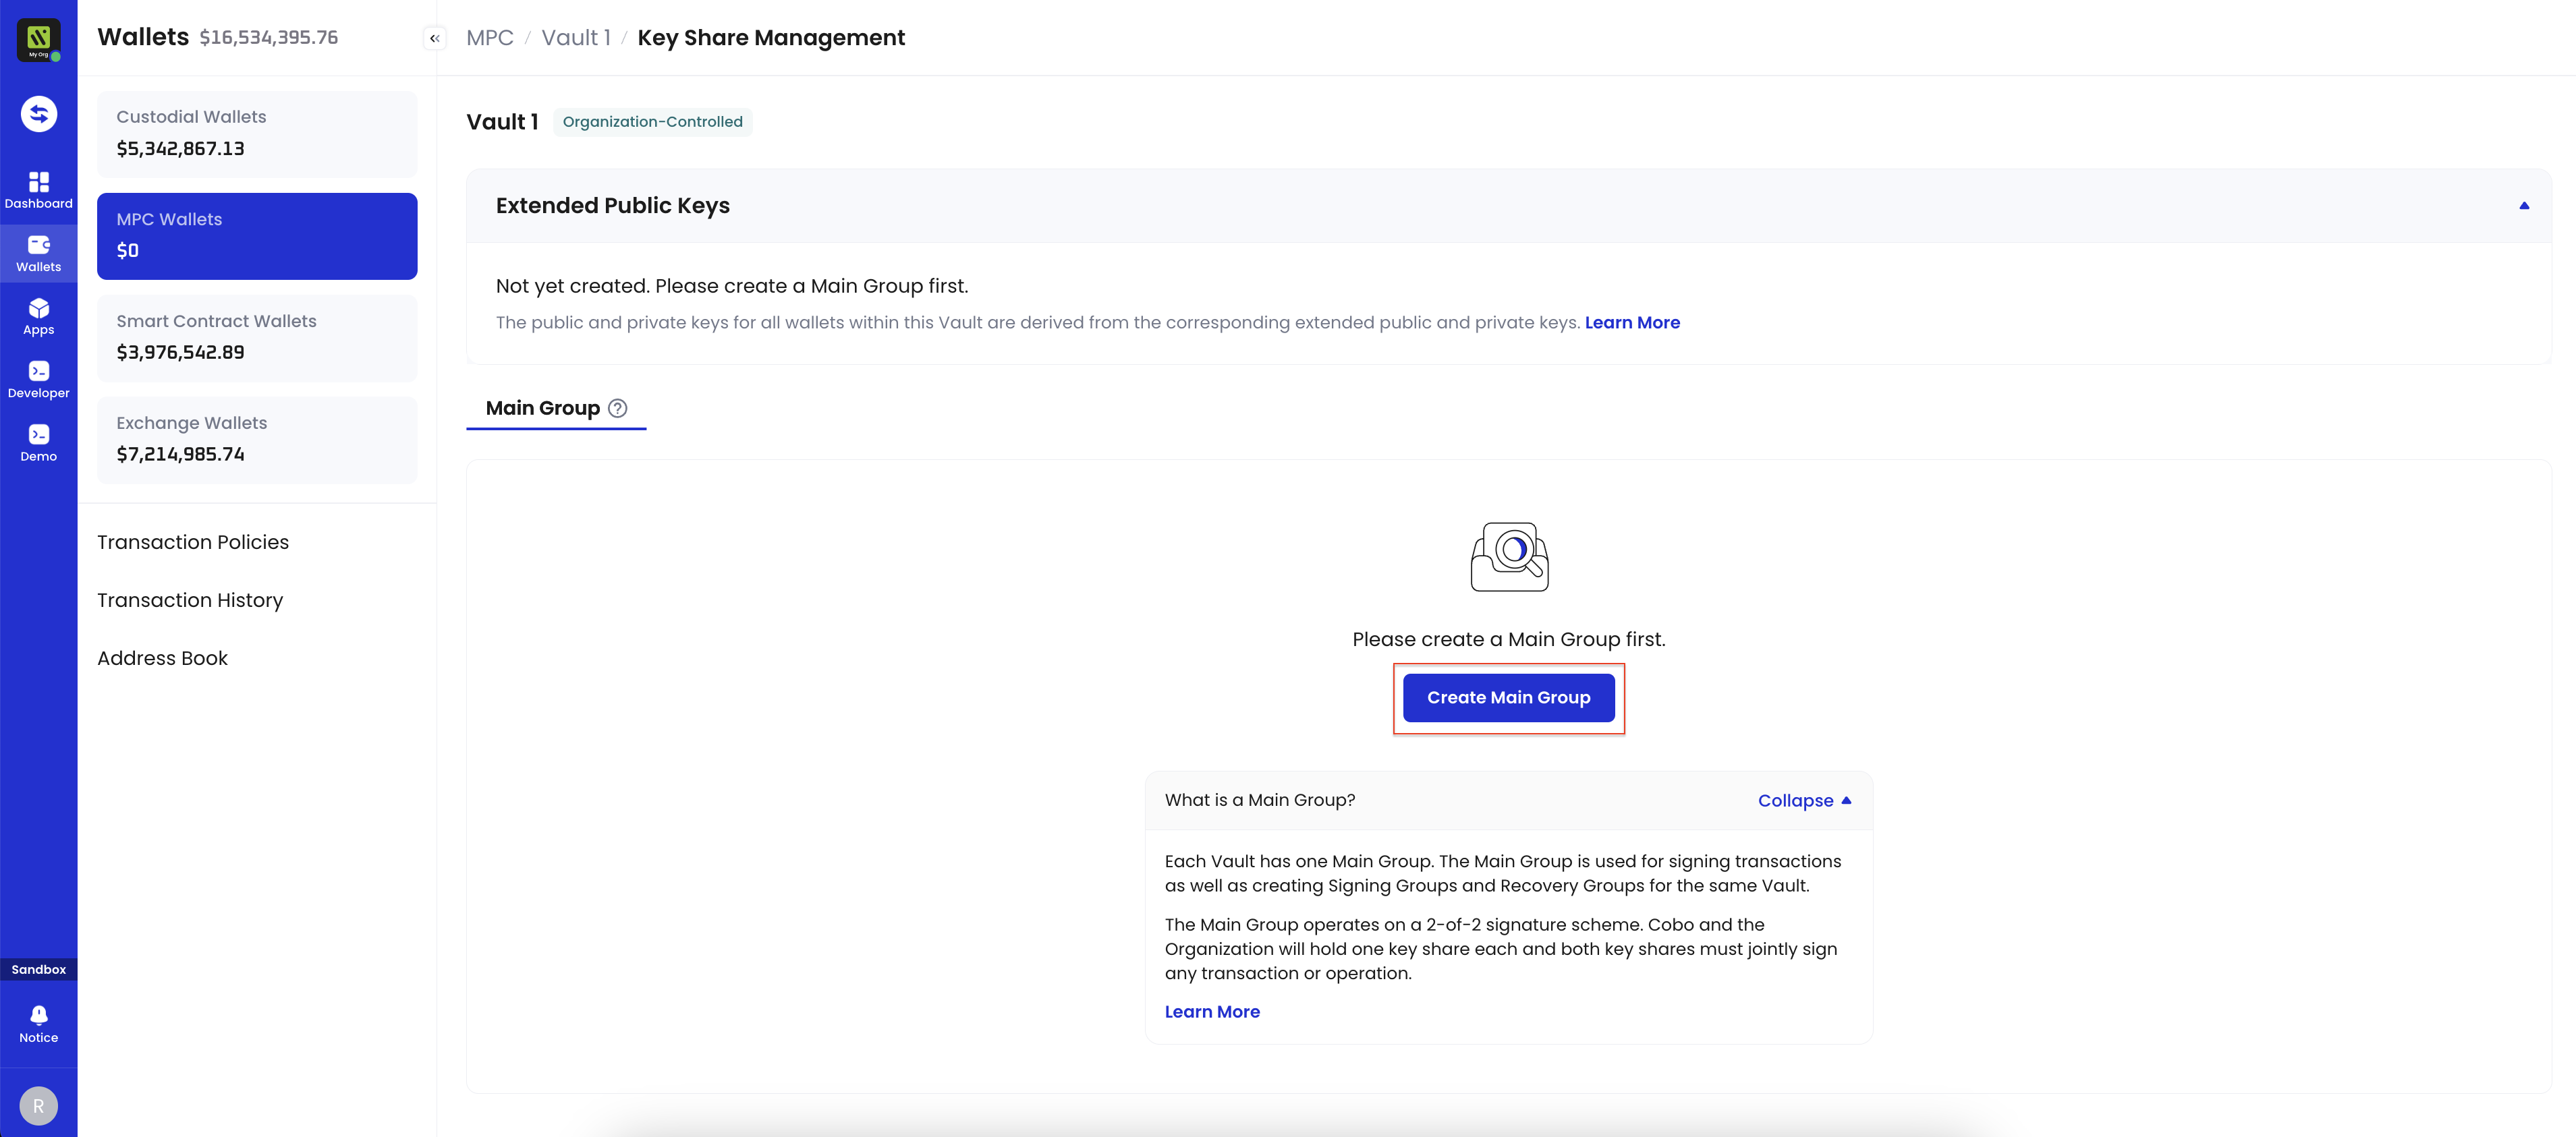Open Transaction Policies
Viewport: 2576px width, 1137px height.
(193, 542)
